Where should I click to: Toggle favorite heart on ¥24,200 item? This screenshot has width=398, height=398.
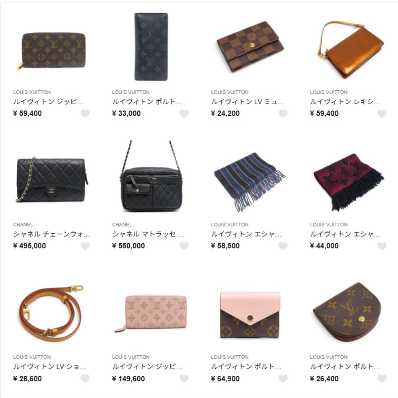pos(283,113)
